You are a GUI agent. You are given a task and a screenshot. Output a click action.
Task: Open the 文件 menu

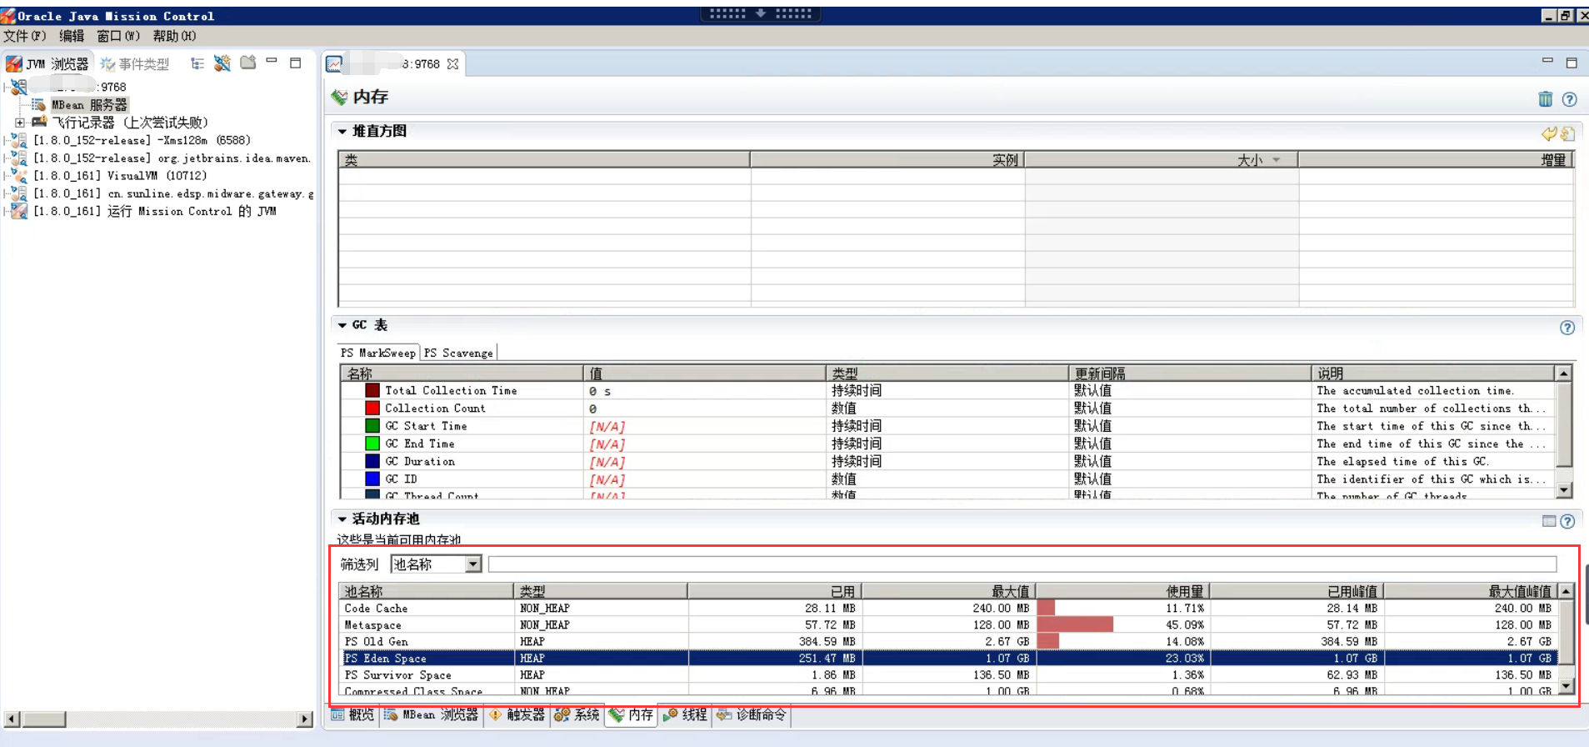pos(25,36)
